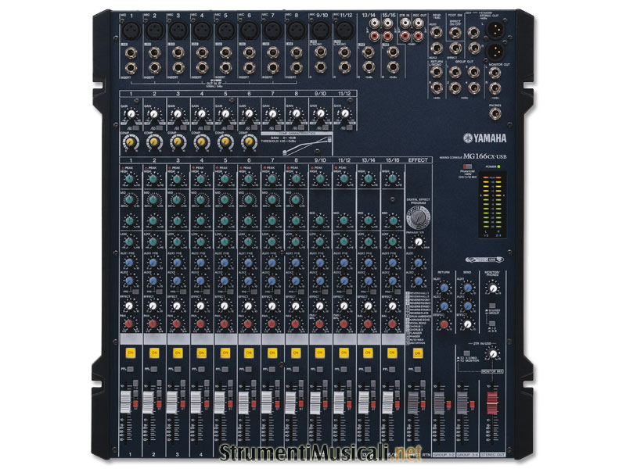626x469 pixels.
Task: Click the channel 1 MIC XLR input
Action: (x=128, y=29)
